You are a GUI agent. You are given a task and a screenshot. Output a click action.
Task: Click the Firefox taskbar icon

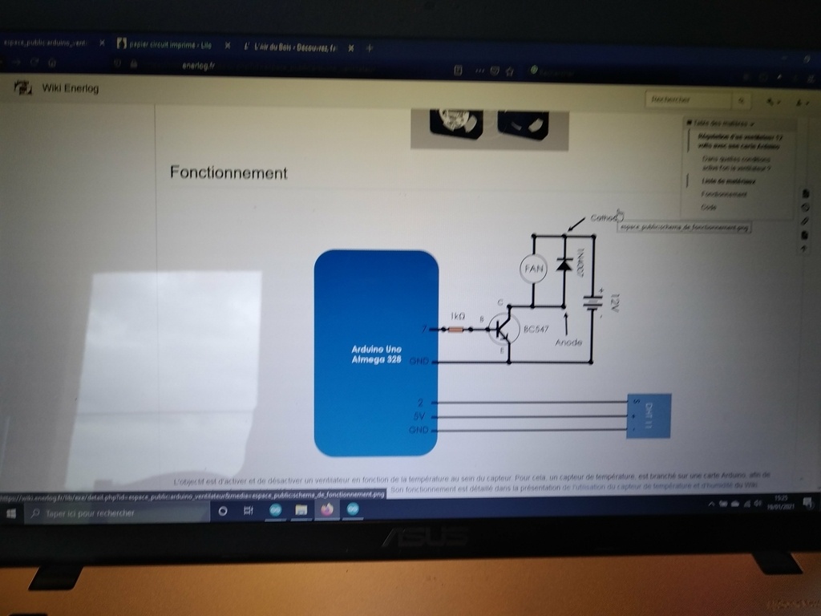click(x=327, y=509)
